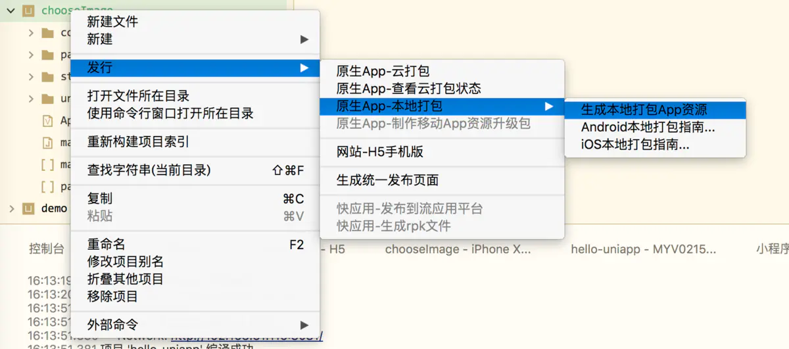This screenshot has width=789, height=349.
Task: Click the chooseImage project icon
Action: point(28,11)
